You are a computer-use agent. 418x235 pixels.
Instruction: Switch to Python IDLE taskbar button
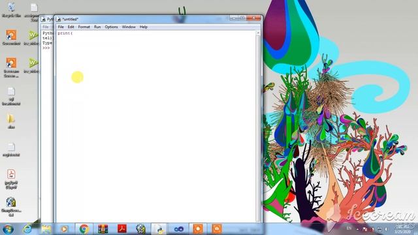(159, 229)
